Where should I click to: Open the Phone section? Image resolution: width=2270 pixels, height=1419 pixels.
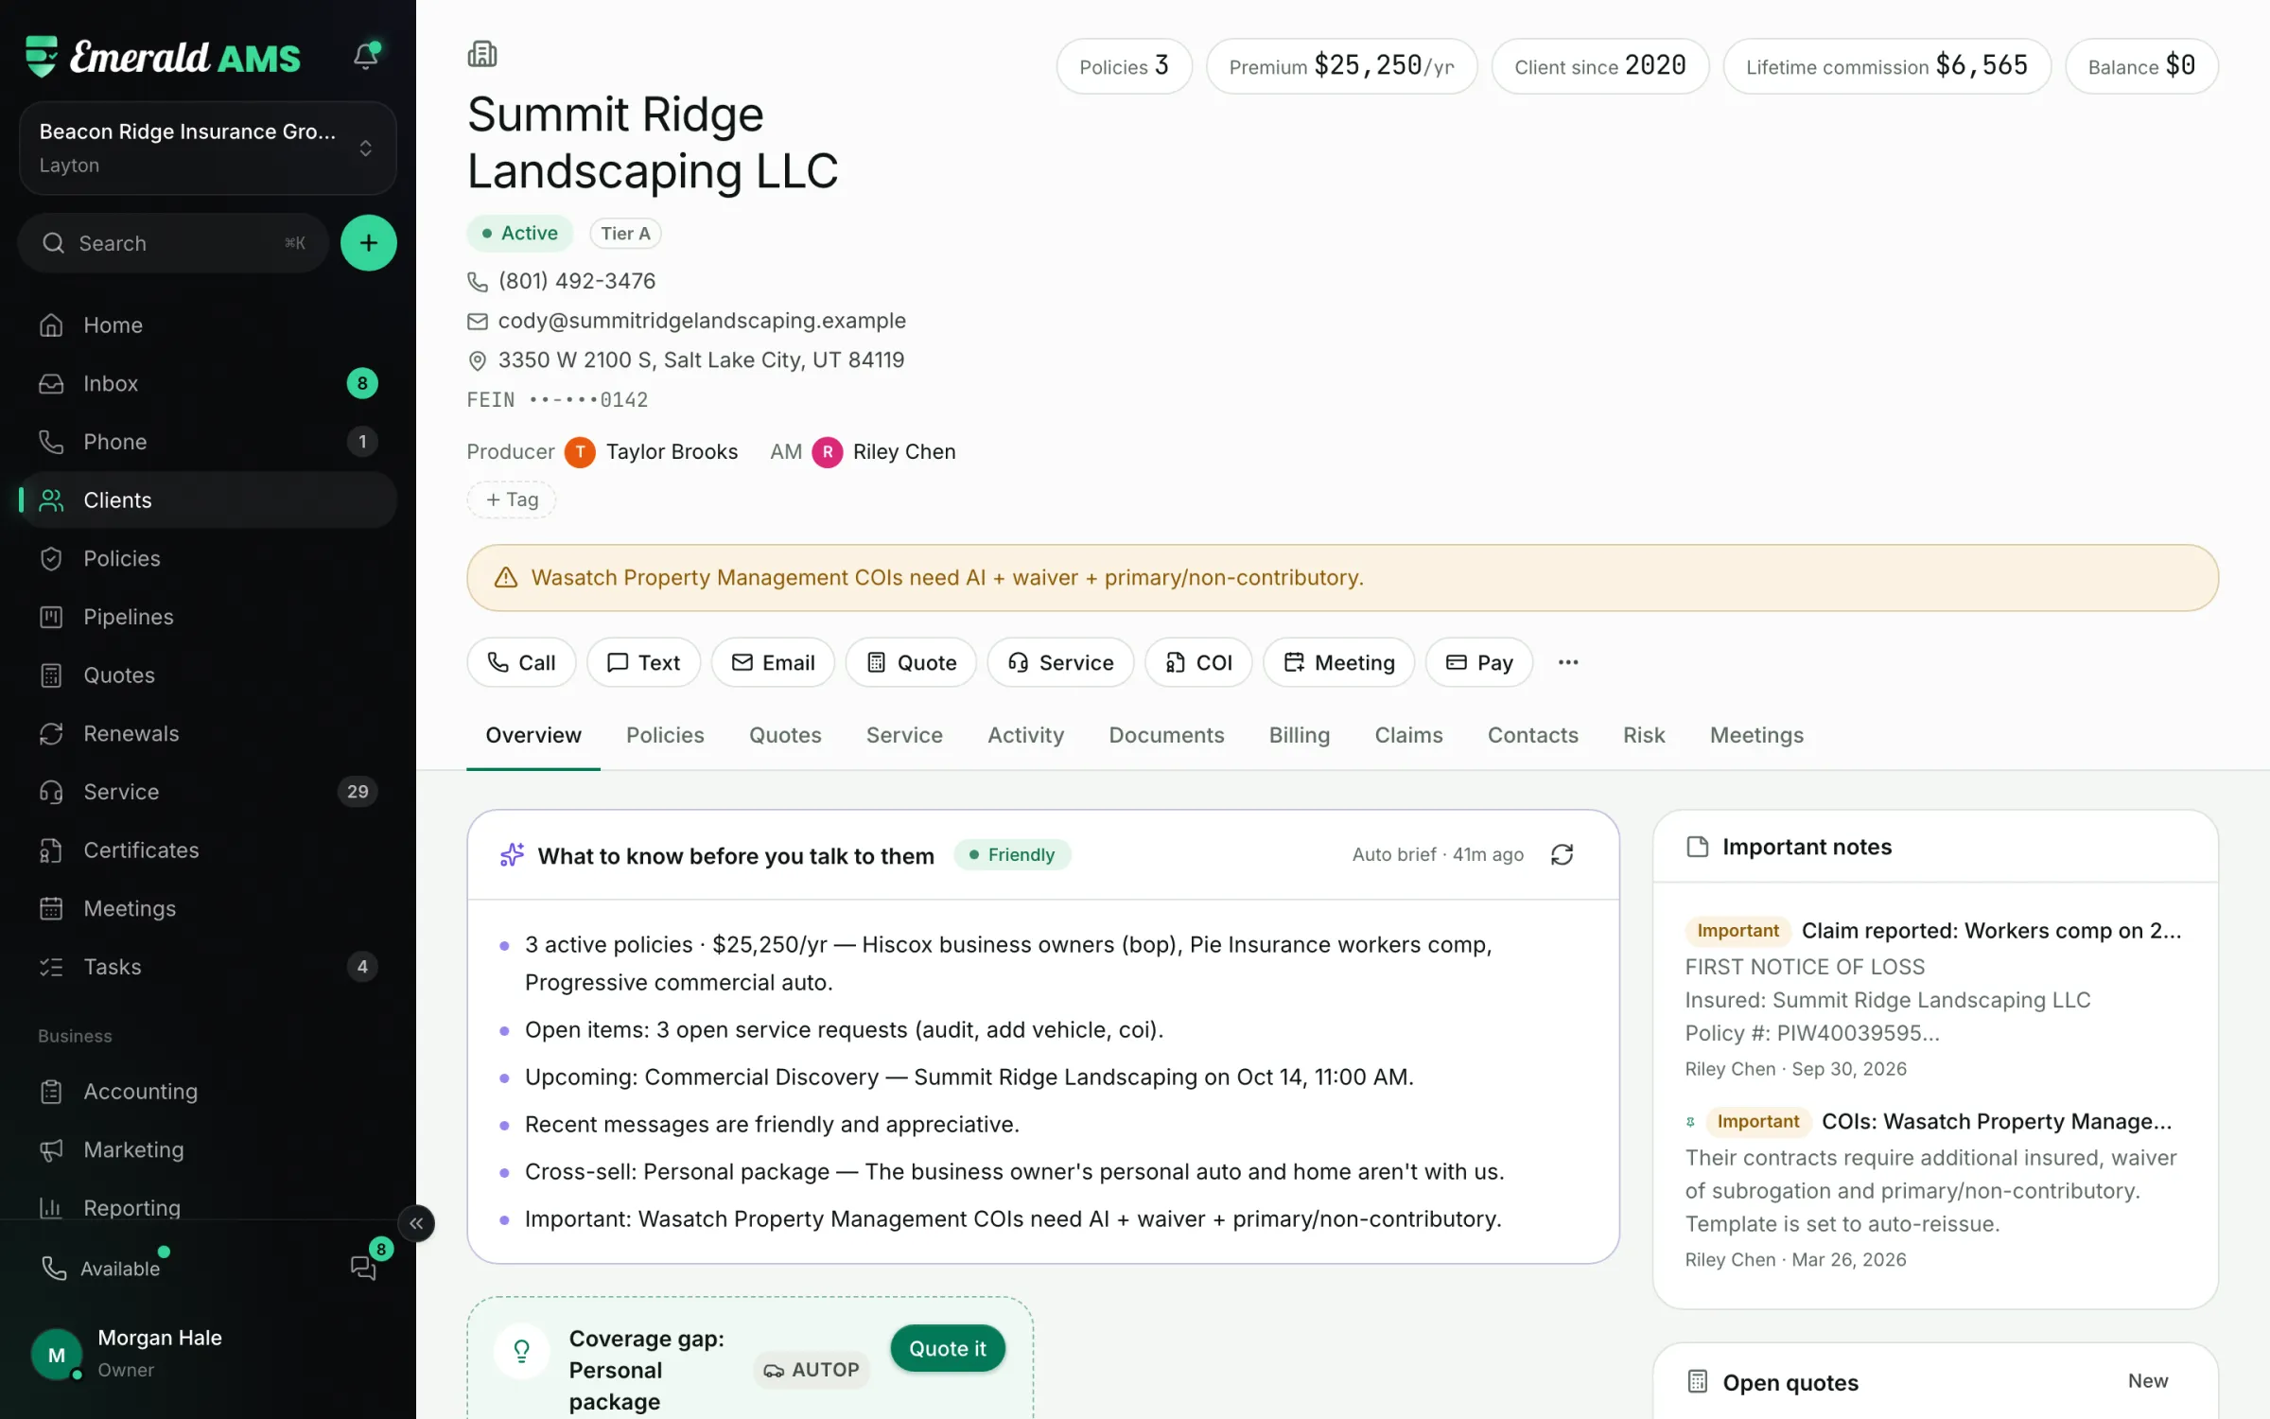[x=207, y=442]
